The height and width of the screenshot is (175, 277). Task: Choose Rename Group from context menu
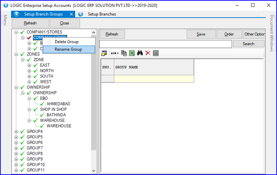[x=69, y=49]
